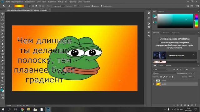Add a layer mask icon
Screen dimensions: 200x112
coord(181,105)
